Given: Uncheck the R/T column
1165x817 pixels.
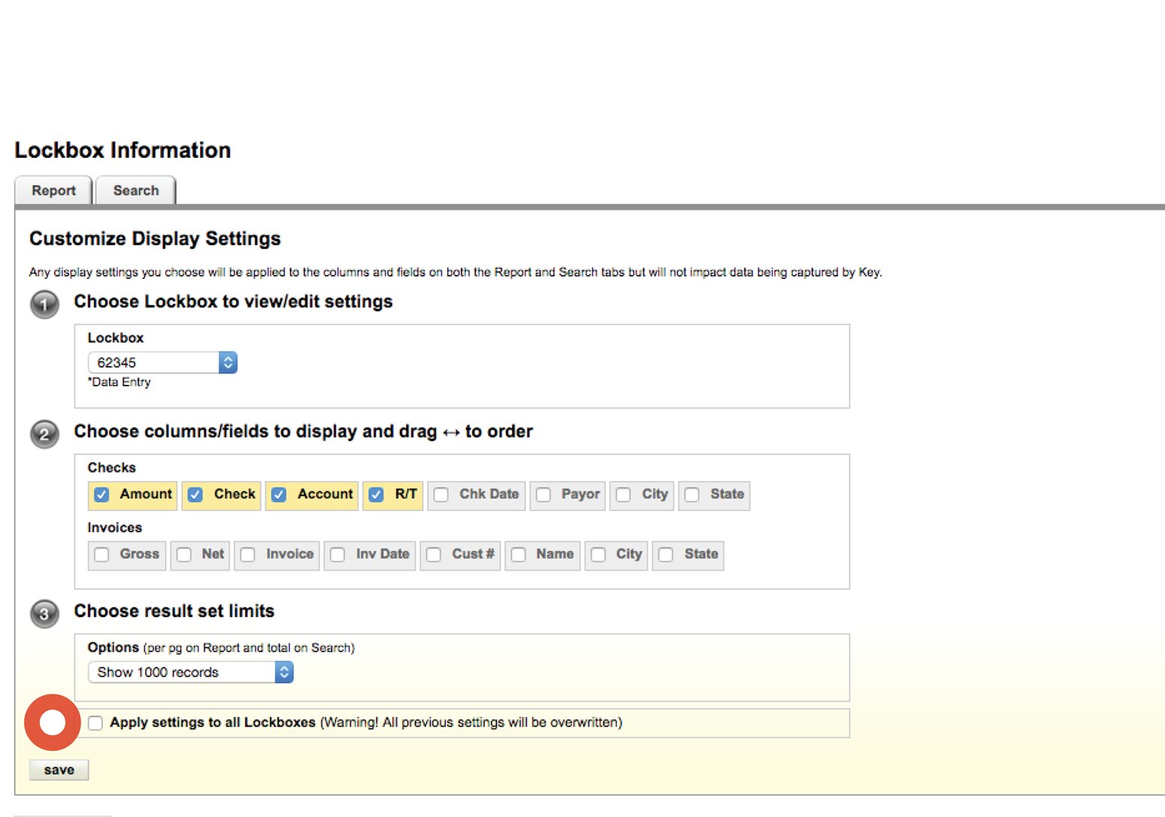Looking at the screenshot, I should pos(376,495).
